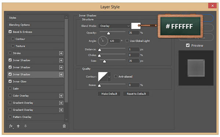Click the styles list scroll down arrow

click(66, 119)
